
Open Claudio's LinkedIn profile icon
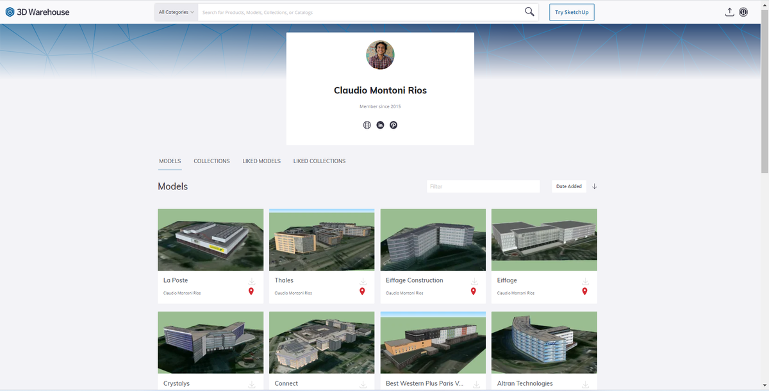[x=380, y=125]
